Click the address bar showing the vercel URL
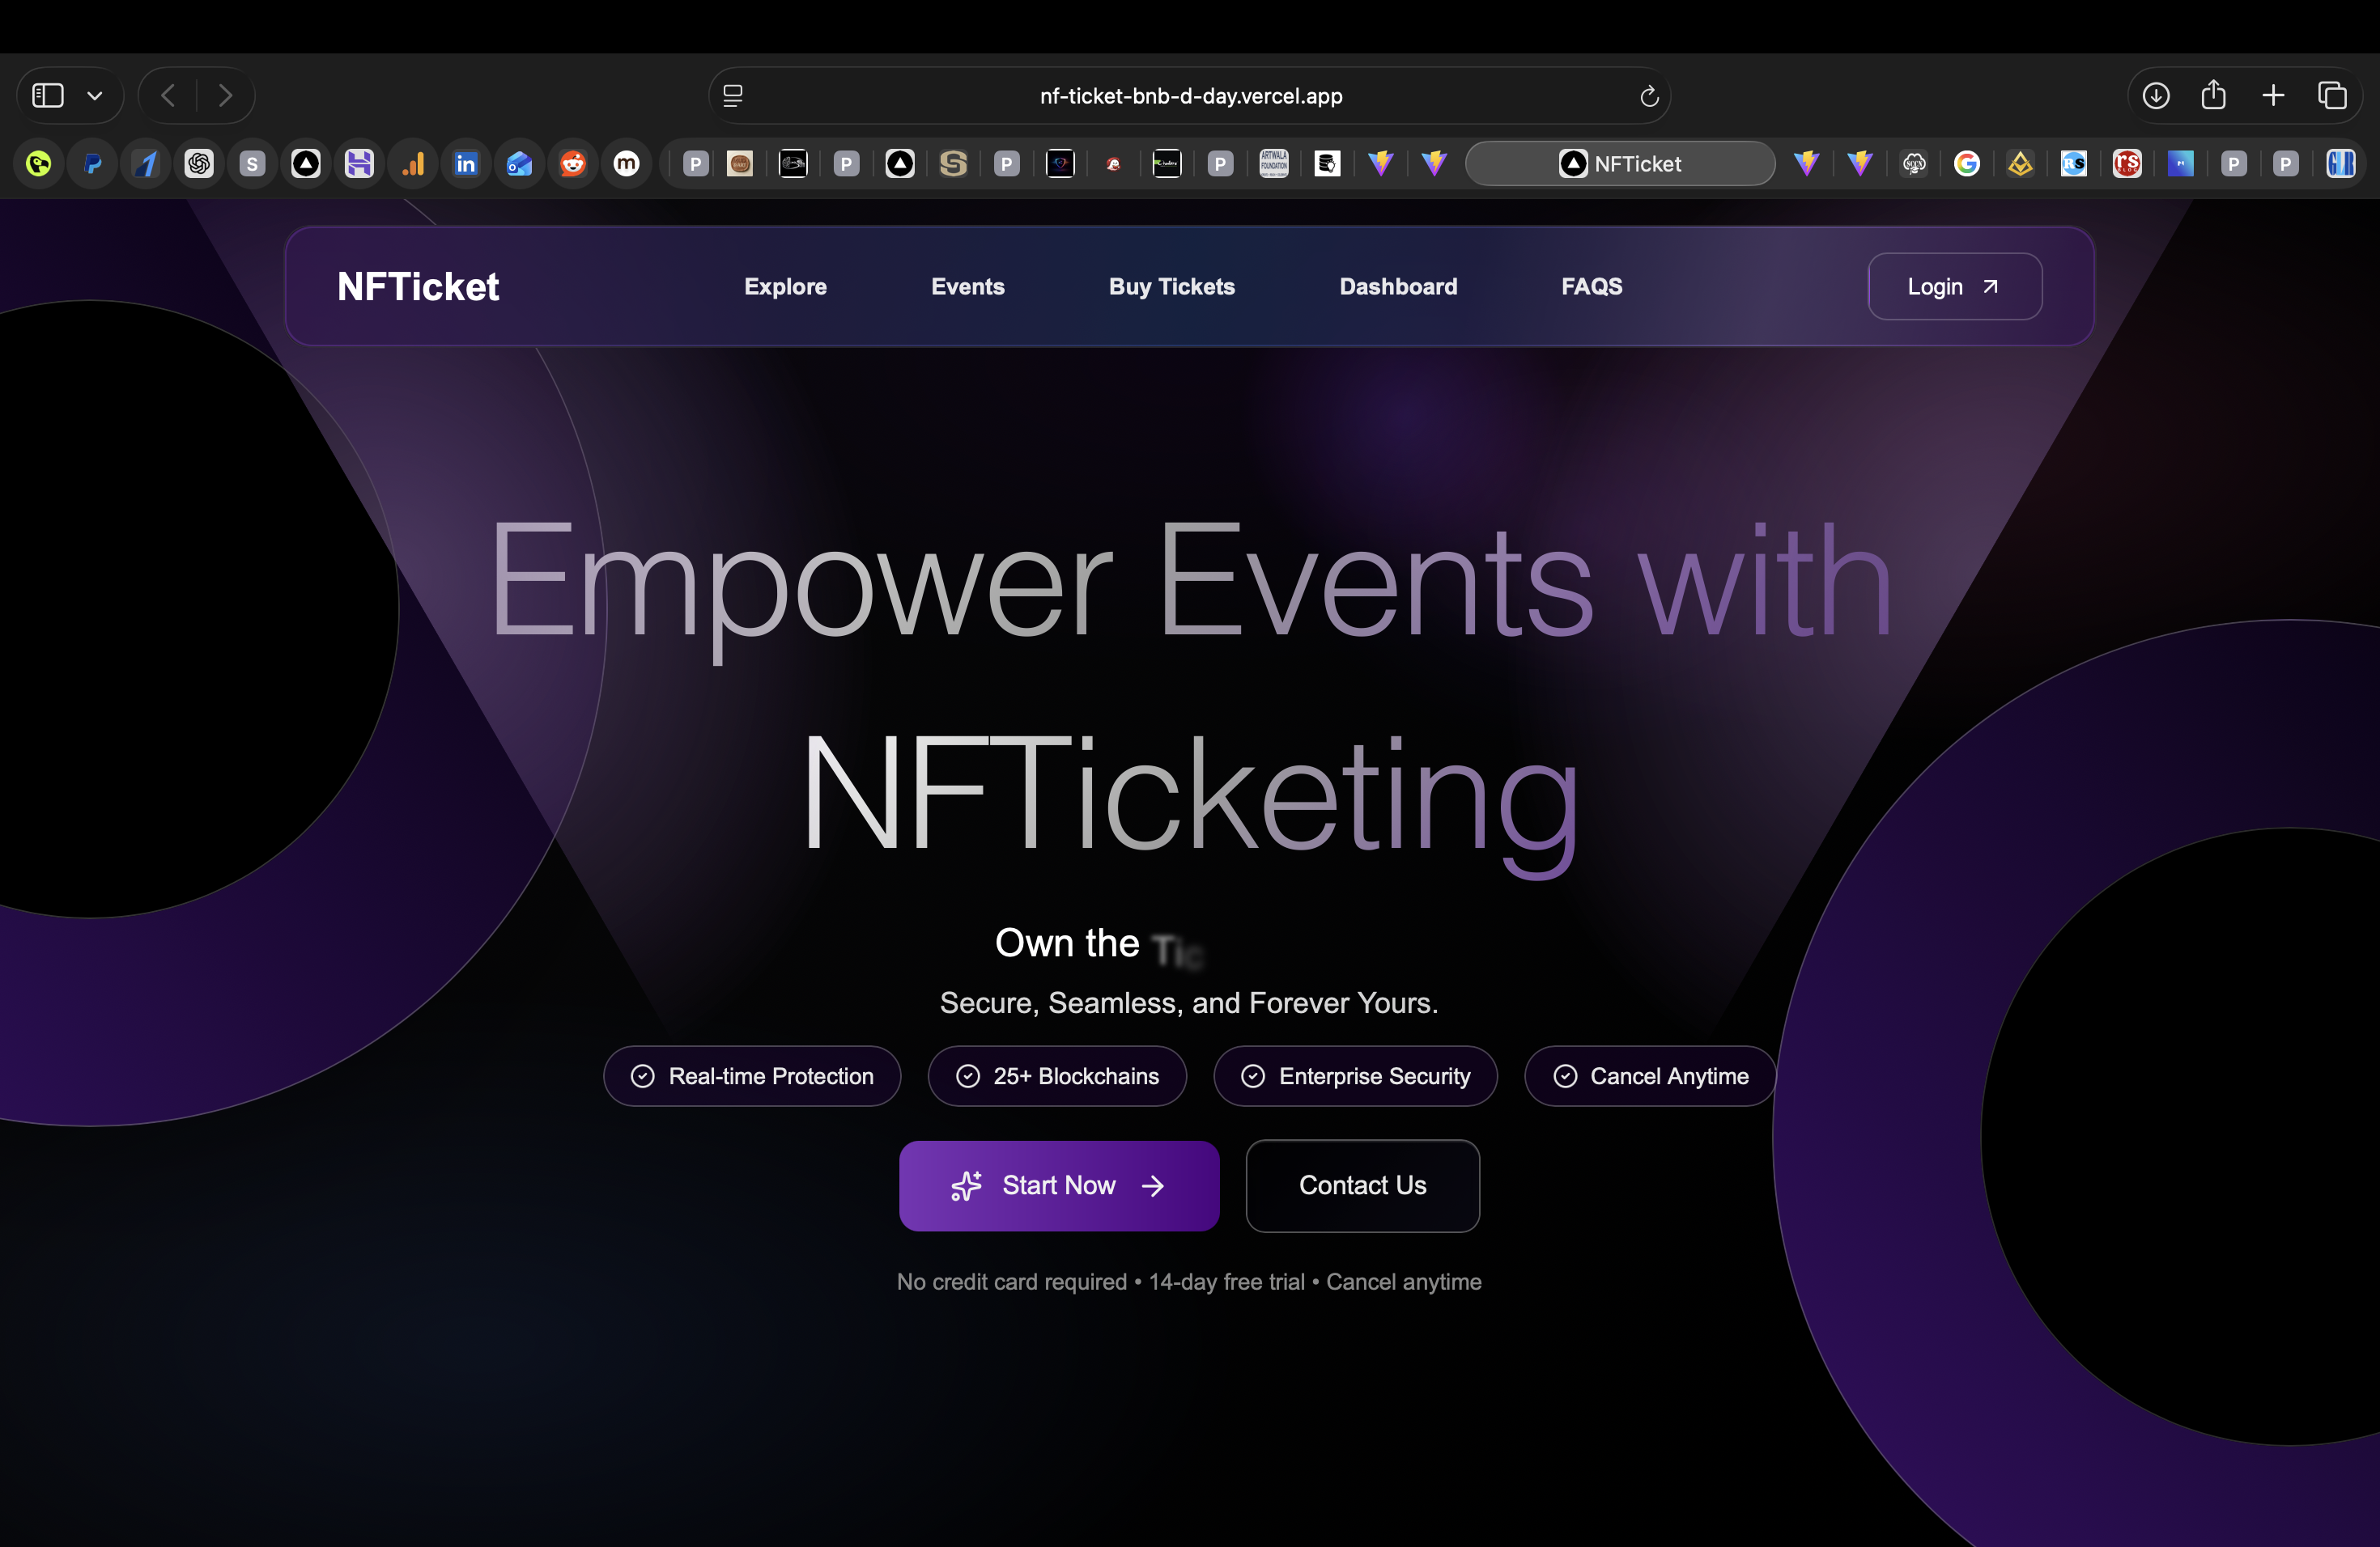 [x=1189, y=95]
